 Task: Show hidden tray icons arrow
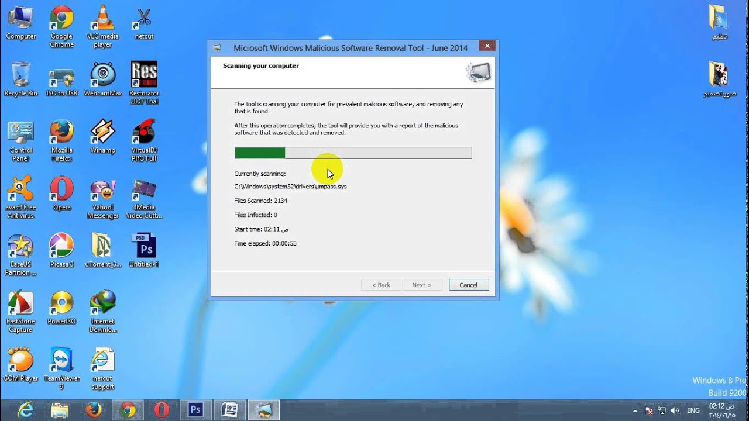tap(635, 410)
